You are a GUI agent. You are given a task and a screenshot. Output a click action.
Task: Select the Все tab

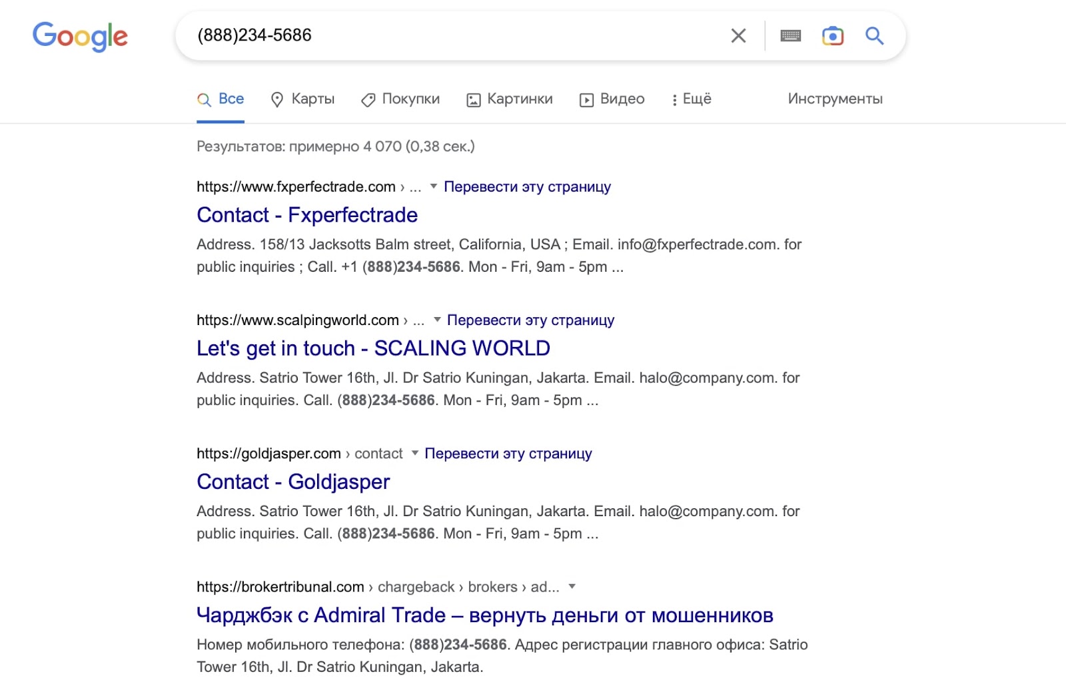pos(221,99)
